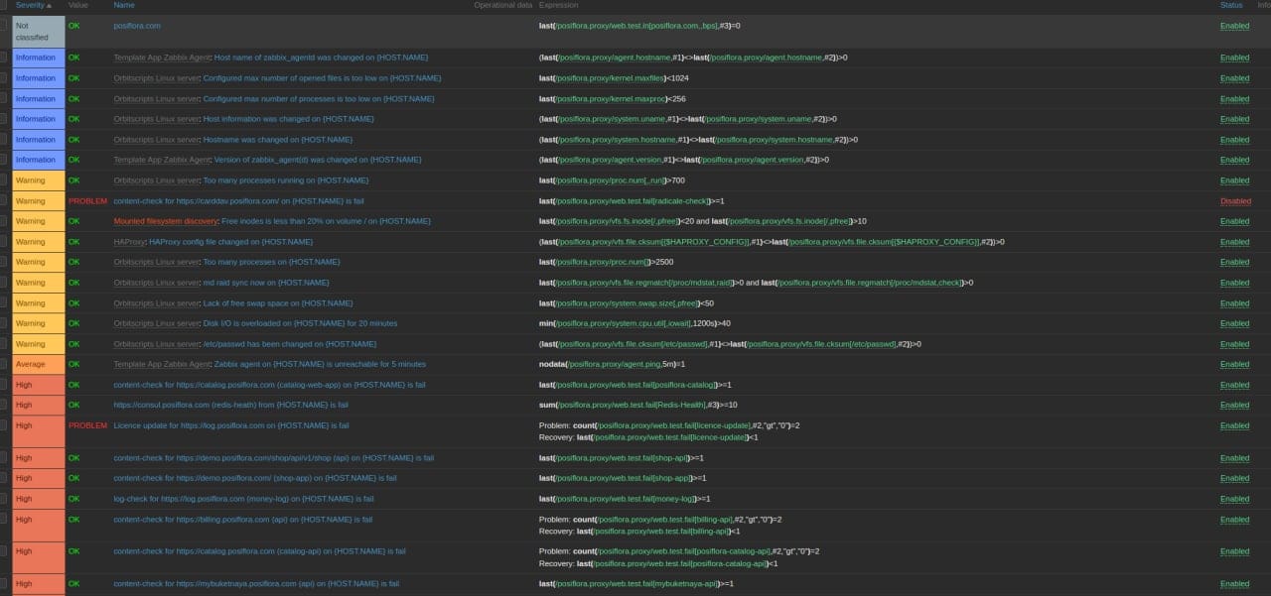Screen dimensions: 1271x596
Task: Open the web.test.fail[Redis-Health] item link
Action: coord(631,405)
